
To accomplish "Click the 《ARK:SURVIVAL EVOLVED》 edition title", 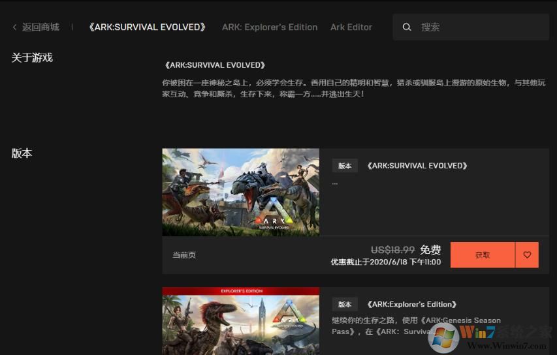I will click(x=417, y=166).
